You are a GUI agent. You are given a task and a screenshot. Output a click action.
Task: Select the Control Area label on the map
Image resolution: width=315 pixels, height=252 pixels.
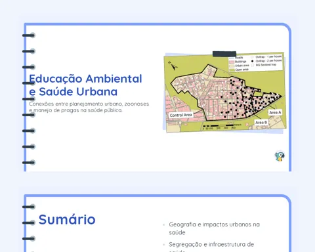pos(180,115)
